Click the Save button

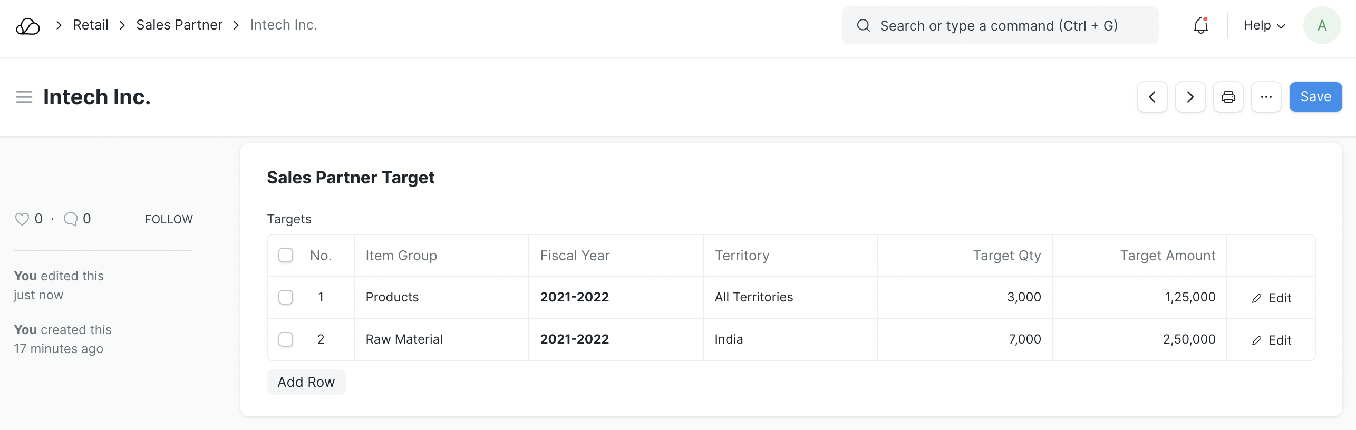click(1315, 97)
